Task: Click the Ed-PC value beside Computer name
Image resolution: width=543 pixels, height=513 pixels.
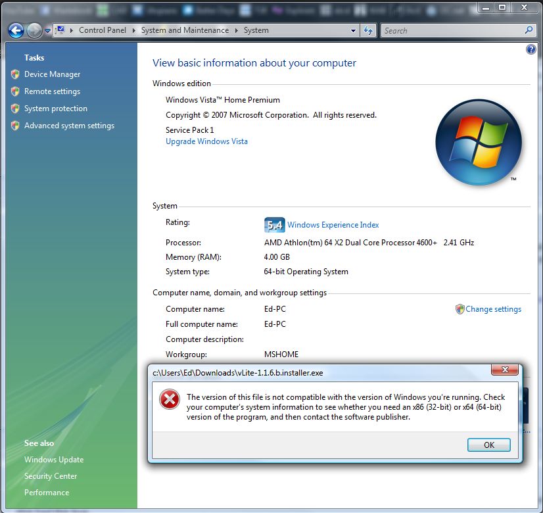Action: click(x=275, y=309)
